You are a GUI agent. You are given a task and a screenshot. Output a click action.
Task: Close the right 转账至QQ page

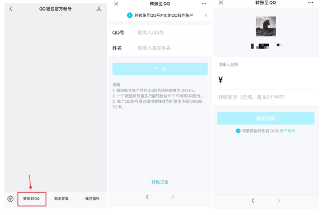221,2
